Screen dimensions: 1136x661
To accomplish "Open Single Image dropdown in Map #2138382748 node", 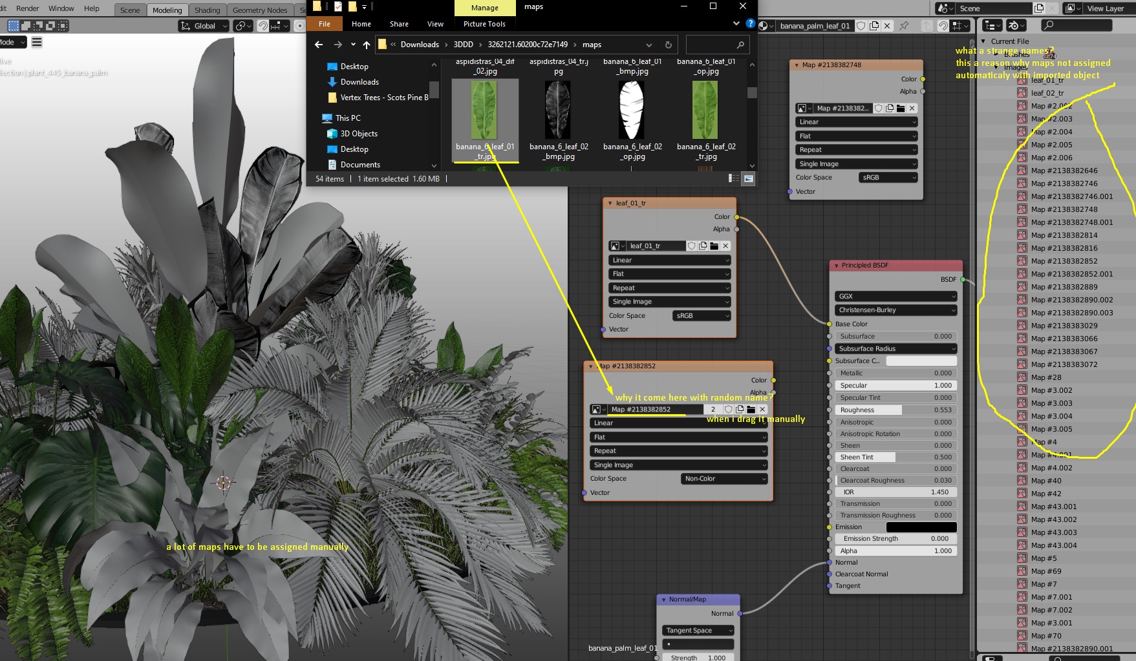I will 856,164.
